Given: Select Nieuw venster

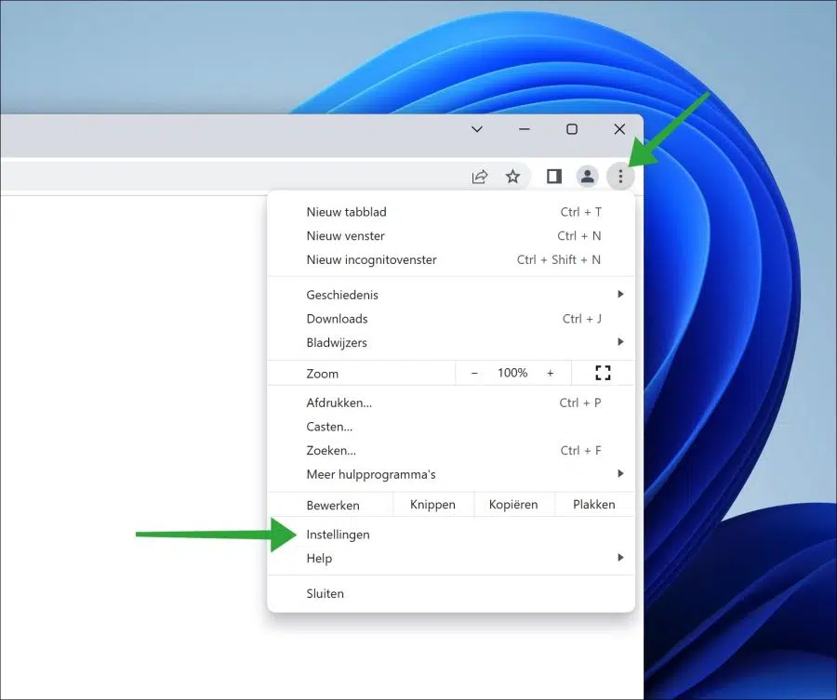Looking at the screenshot, I should (451, 236).
